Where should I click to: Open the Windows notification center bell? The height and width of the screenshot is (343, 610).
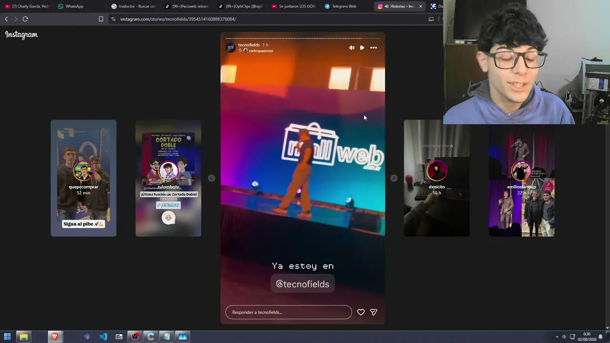click(x=601, y=337)
